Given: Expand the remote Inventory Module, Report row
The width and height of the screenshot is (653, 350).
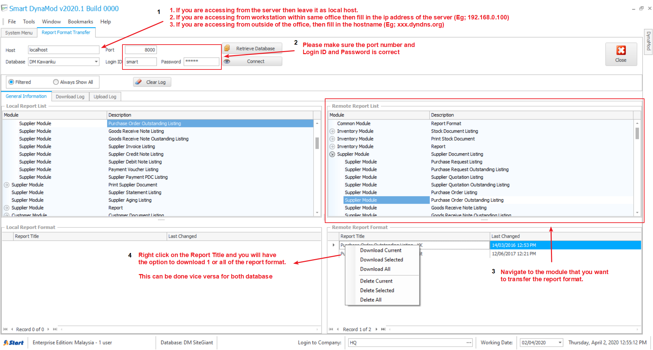Looking at the screenshot, I should (x=332, y=146).
